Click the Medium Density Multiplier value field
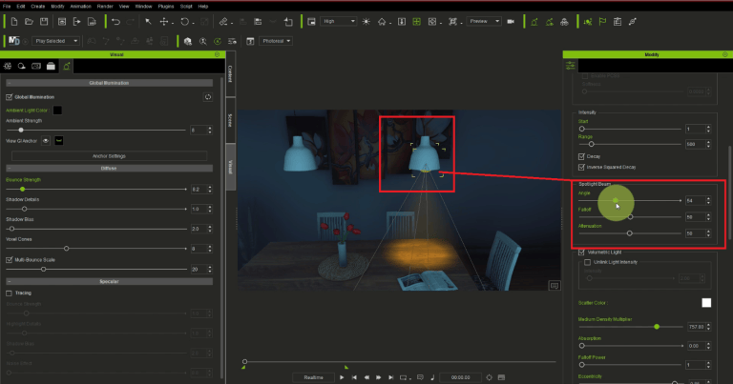 (x=696, y=327)
